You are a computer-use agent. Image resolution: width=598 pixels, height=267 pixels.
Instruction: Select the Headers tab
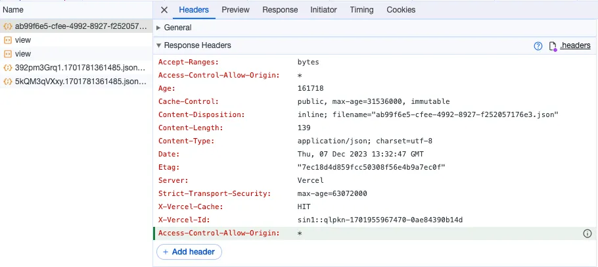[194, 10]
